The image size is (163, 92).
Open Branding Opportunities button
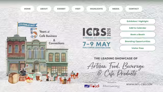tap(138, 41)
